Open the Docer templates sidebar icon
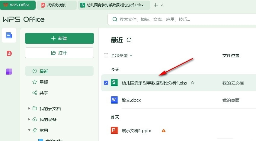256x141 pixels. point(9,53)
